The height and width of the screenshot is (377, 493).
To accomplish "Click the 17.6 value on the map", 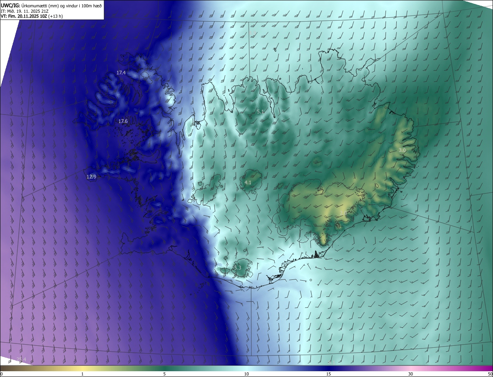I will point(123,121).
